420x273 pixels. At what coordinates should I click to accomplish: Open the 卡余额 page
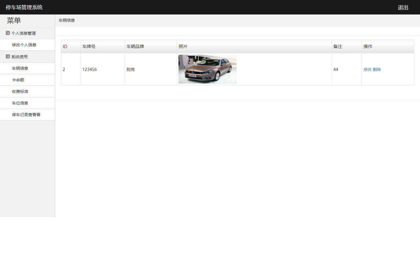(18, 80)
